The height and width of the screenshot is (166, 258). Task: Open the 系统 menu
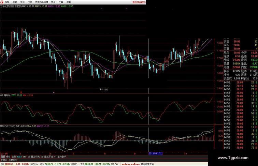[x=7, y=2]
